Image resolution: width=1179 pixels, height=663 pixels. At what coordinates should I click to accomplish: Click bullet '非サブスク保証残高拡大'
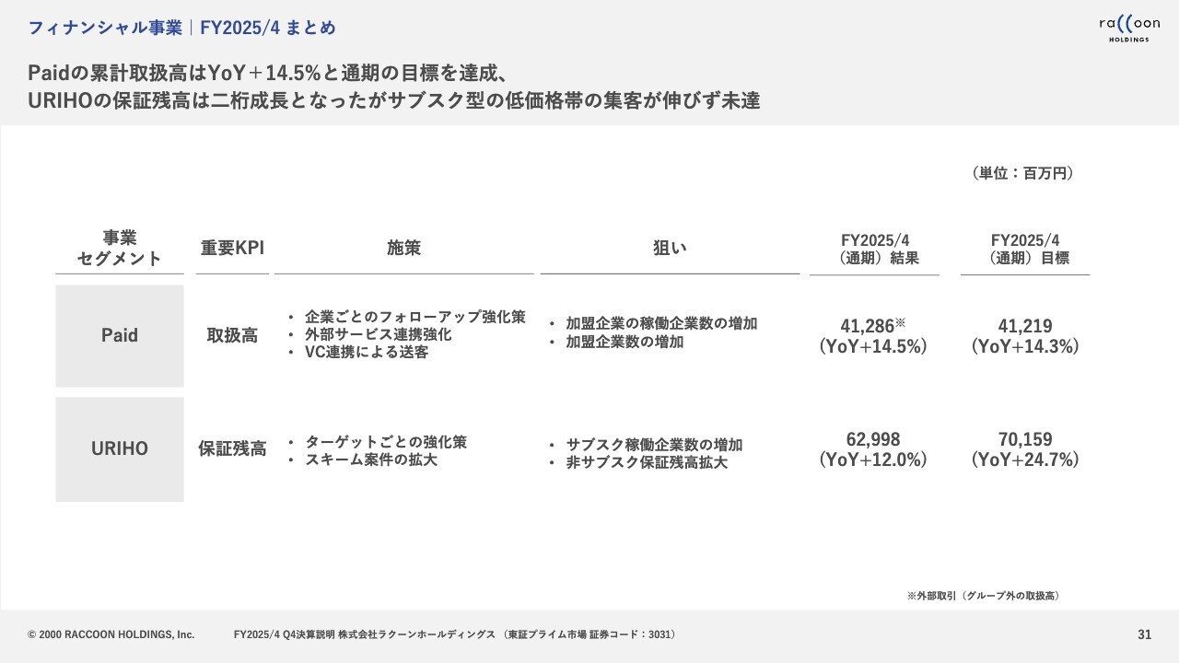point(647,462)
